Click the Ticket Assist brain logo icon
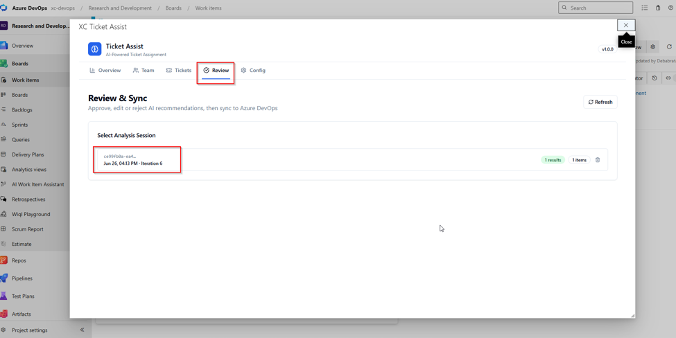 click(95, 49)
